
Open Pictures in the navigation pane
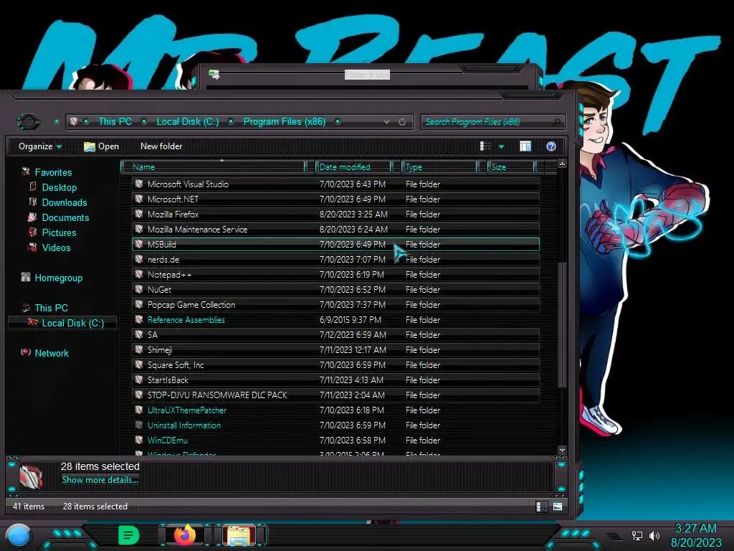(59, 232)
